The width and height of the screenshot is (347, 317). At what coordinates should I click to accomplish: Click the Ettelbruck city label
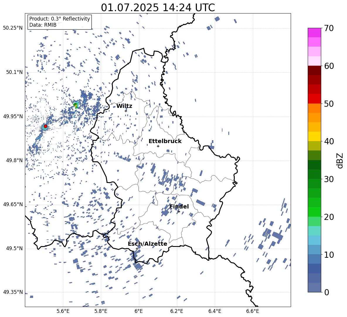click(165, 141)
